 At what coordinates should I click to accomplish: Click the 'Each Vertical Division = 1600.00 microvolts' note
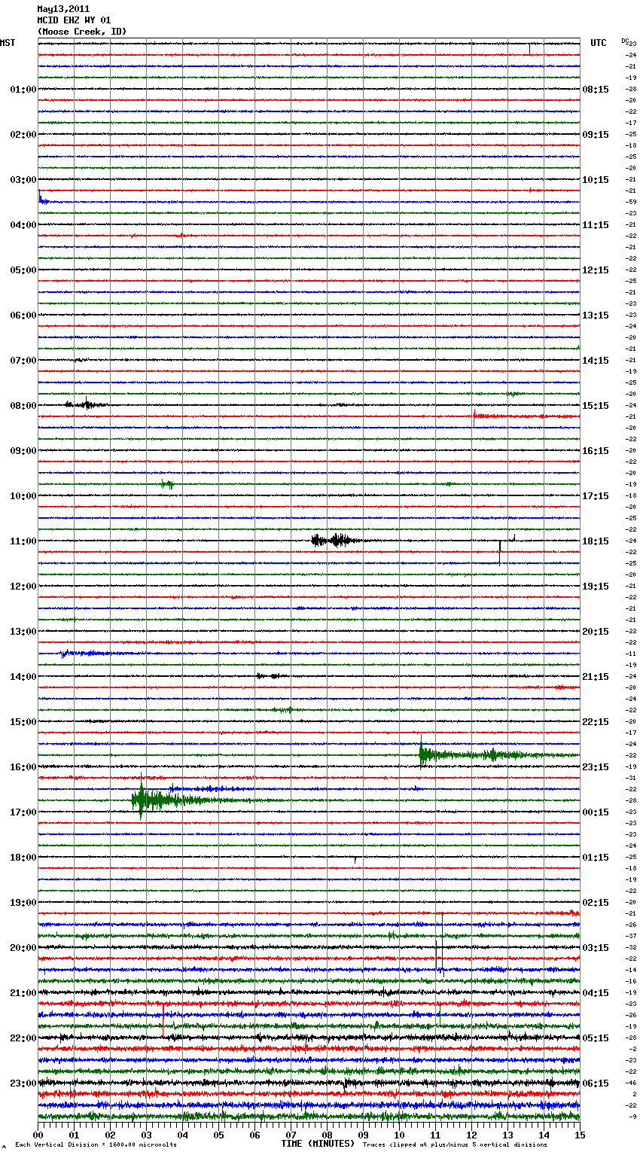point(96,1144)
